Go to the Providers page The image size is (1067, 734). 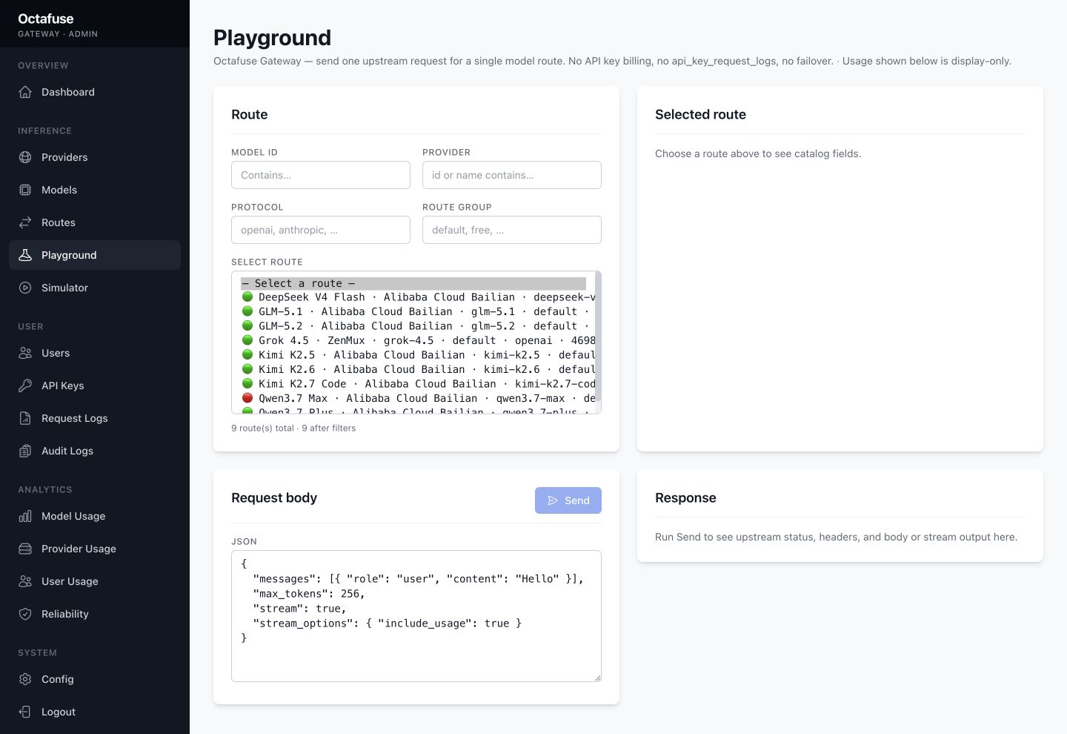coord(95,157)
